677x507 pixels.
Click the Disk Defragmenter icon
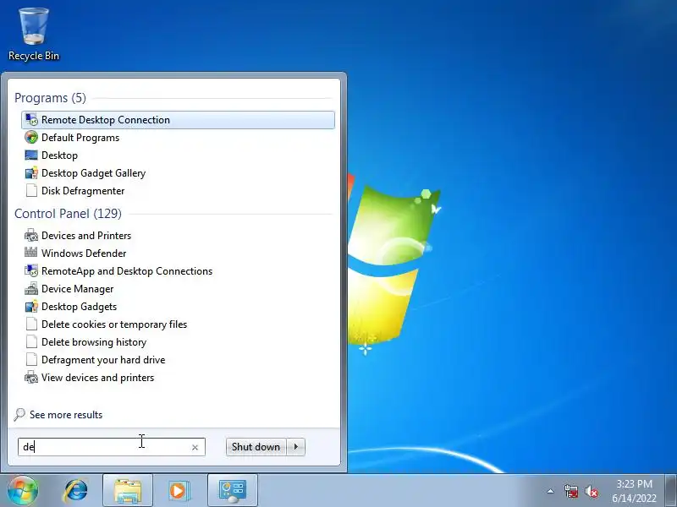coord(31,191)
